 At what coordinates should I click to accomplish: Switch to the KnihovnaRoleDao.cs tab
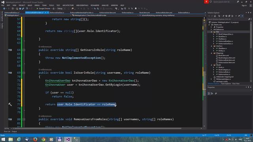12,13
